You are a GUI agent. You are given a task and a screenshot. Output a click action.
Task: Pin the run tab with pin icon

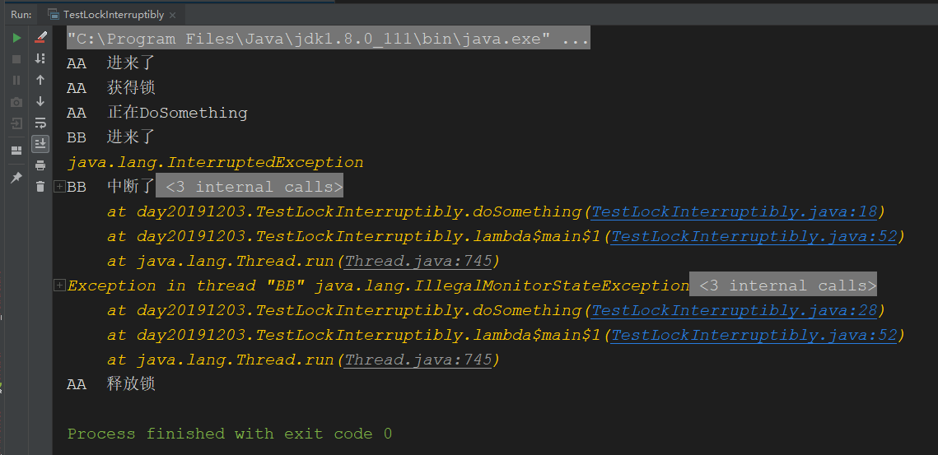coord(16,178)
